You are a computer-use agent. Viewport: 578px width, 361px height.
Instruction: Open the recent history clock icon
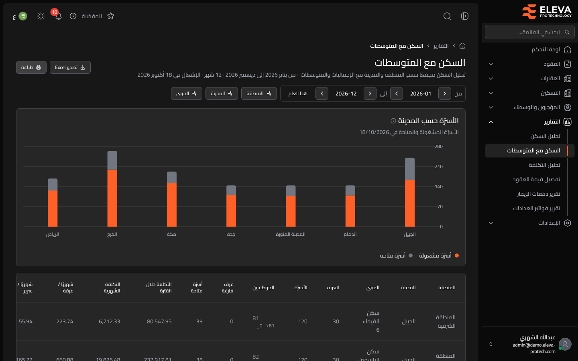73,16
